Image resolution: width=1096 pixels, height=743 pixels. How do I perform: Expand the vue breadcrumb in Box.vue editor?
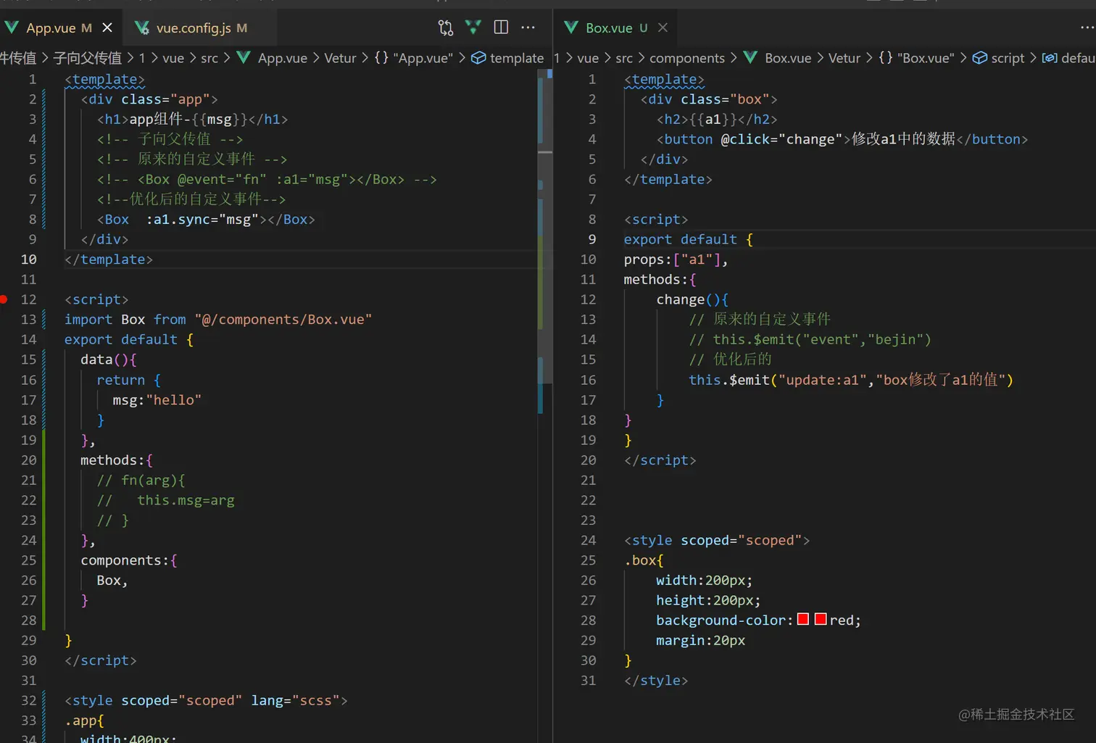click(588, 58)
